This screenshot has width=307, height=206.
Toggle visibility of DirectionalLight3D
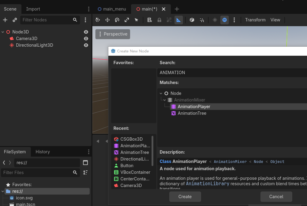click(x=86, y=45)
